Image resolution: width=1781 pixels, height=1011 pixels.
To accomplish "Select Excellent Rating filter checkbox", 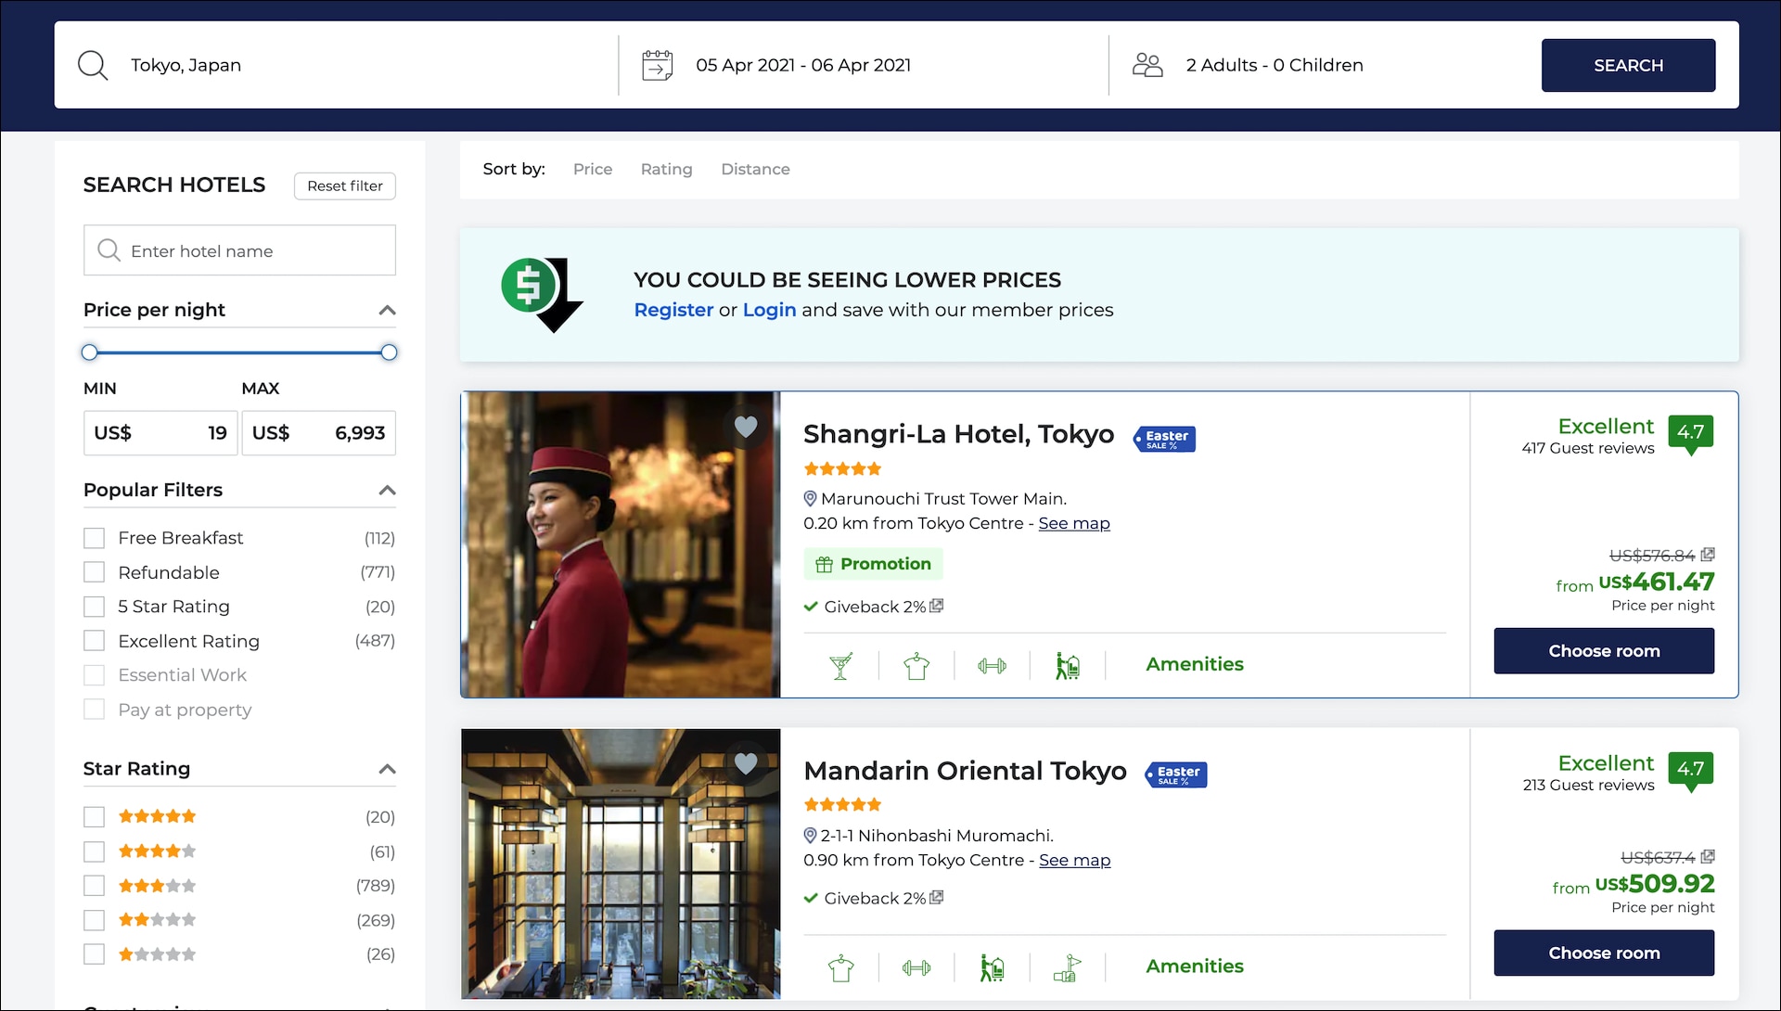I will [94, 641].
